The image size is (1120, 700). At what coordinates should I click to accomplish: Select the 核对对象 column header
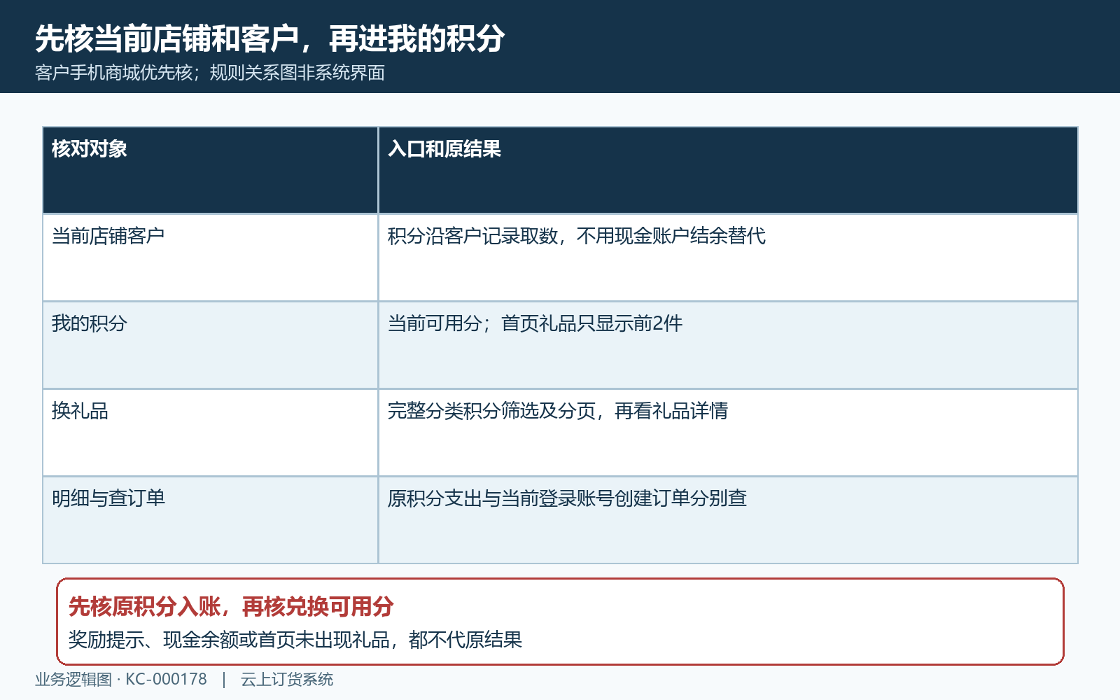click(211, 170)
